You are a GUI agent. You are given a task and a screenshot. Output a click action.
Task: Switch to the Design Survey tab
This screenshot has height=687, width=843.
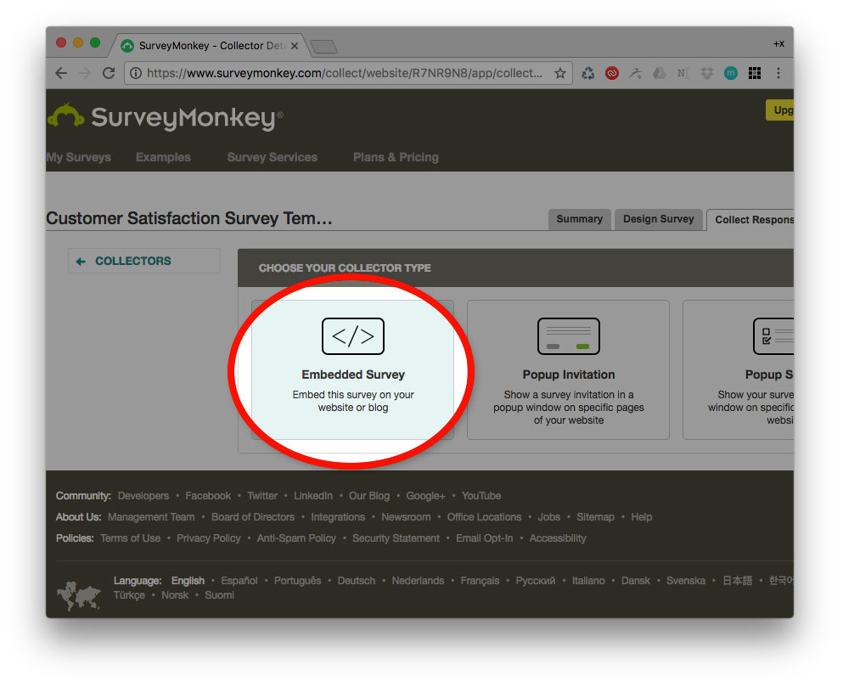[659, 219]
